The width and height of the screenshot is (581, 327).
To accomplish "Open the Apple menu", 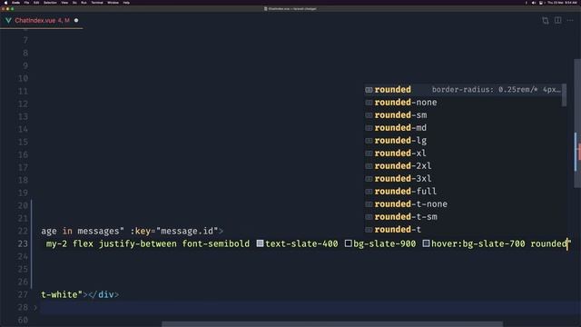I will click(5, 3).
